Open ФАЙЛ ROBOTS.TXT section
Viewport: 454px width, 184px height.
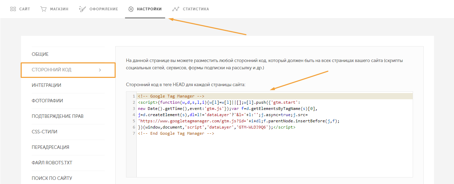(52, 163)
